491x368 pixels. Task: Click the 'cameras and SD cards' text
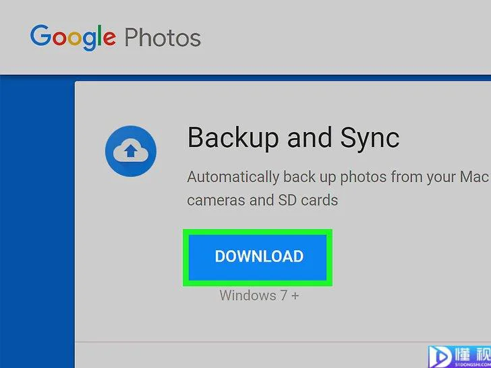pos(262,200)
